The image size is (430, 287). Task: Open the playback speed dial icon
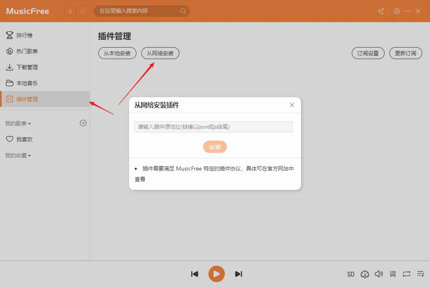[365, 274]
